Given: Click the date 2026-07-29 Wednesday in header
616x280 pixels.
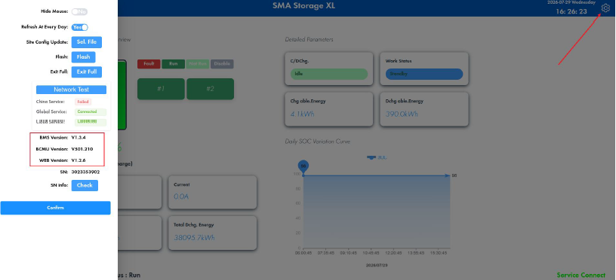Looking at the screenshot, I should pyautogui.click(x=571, y=2).
